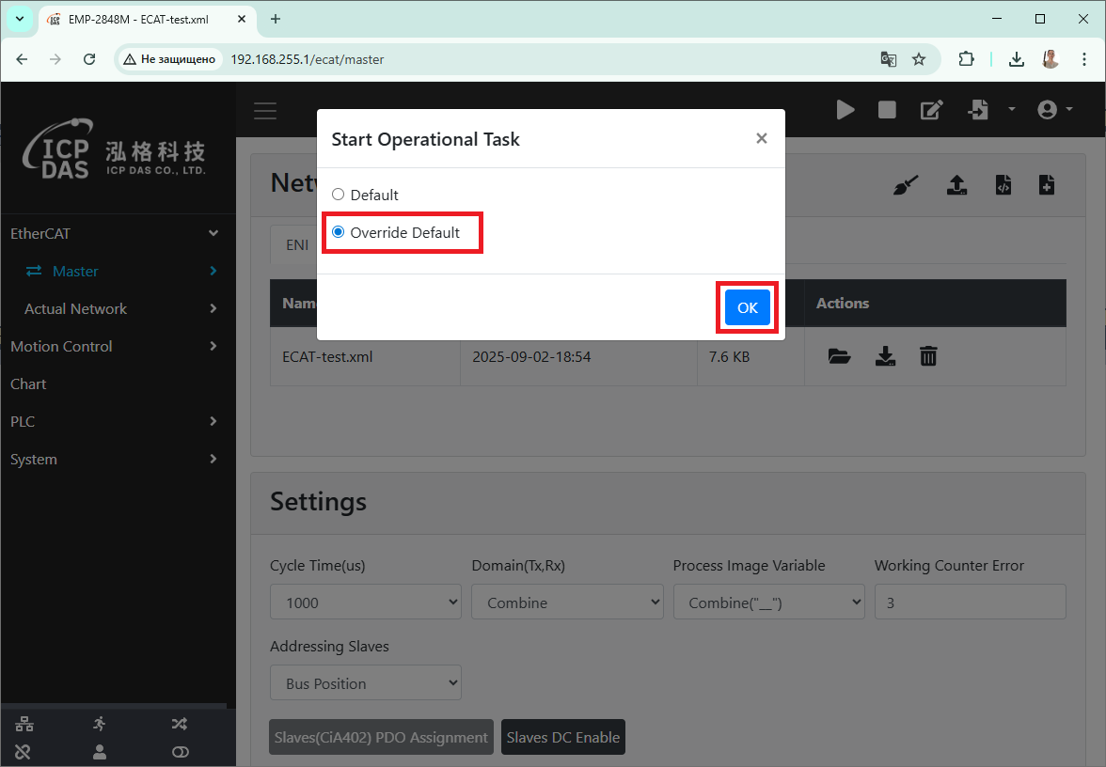Click the play (start task) icon
The image size is (1106, 767).
click(845, 110)
